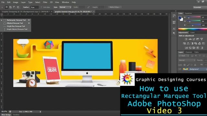Choose the Add to selection icon

pyautogui.click(x=10, y=7)
